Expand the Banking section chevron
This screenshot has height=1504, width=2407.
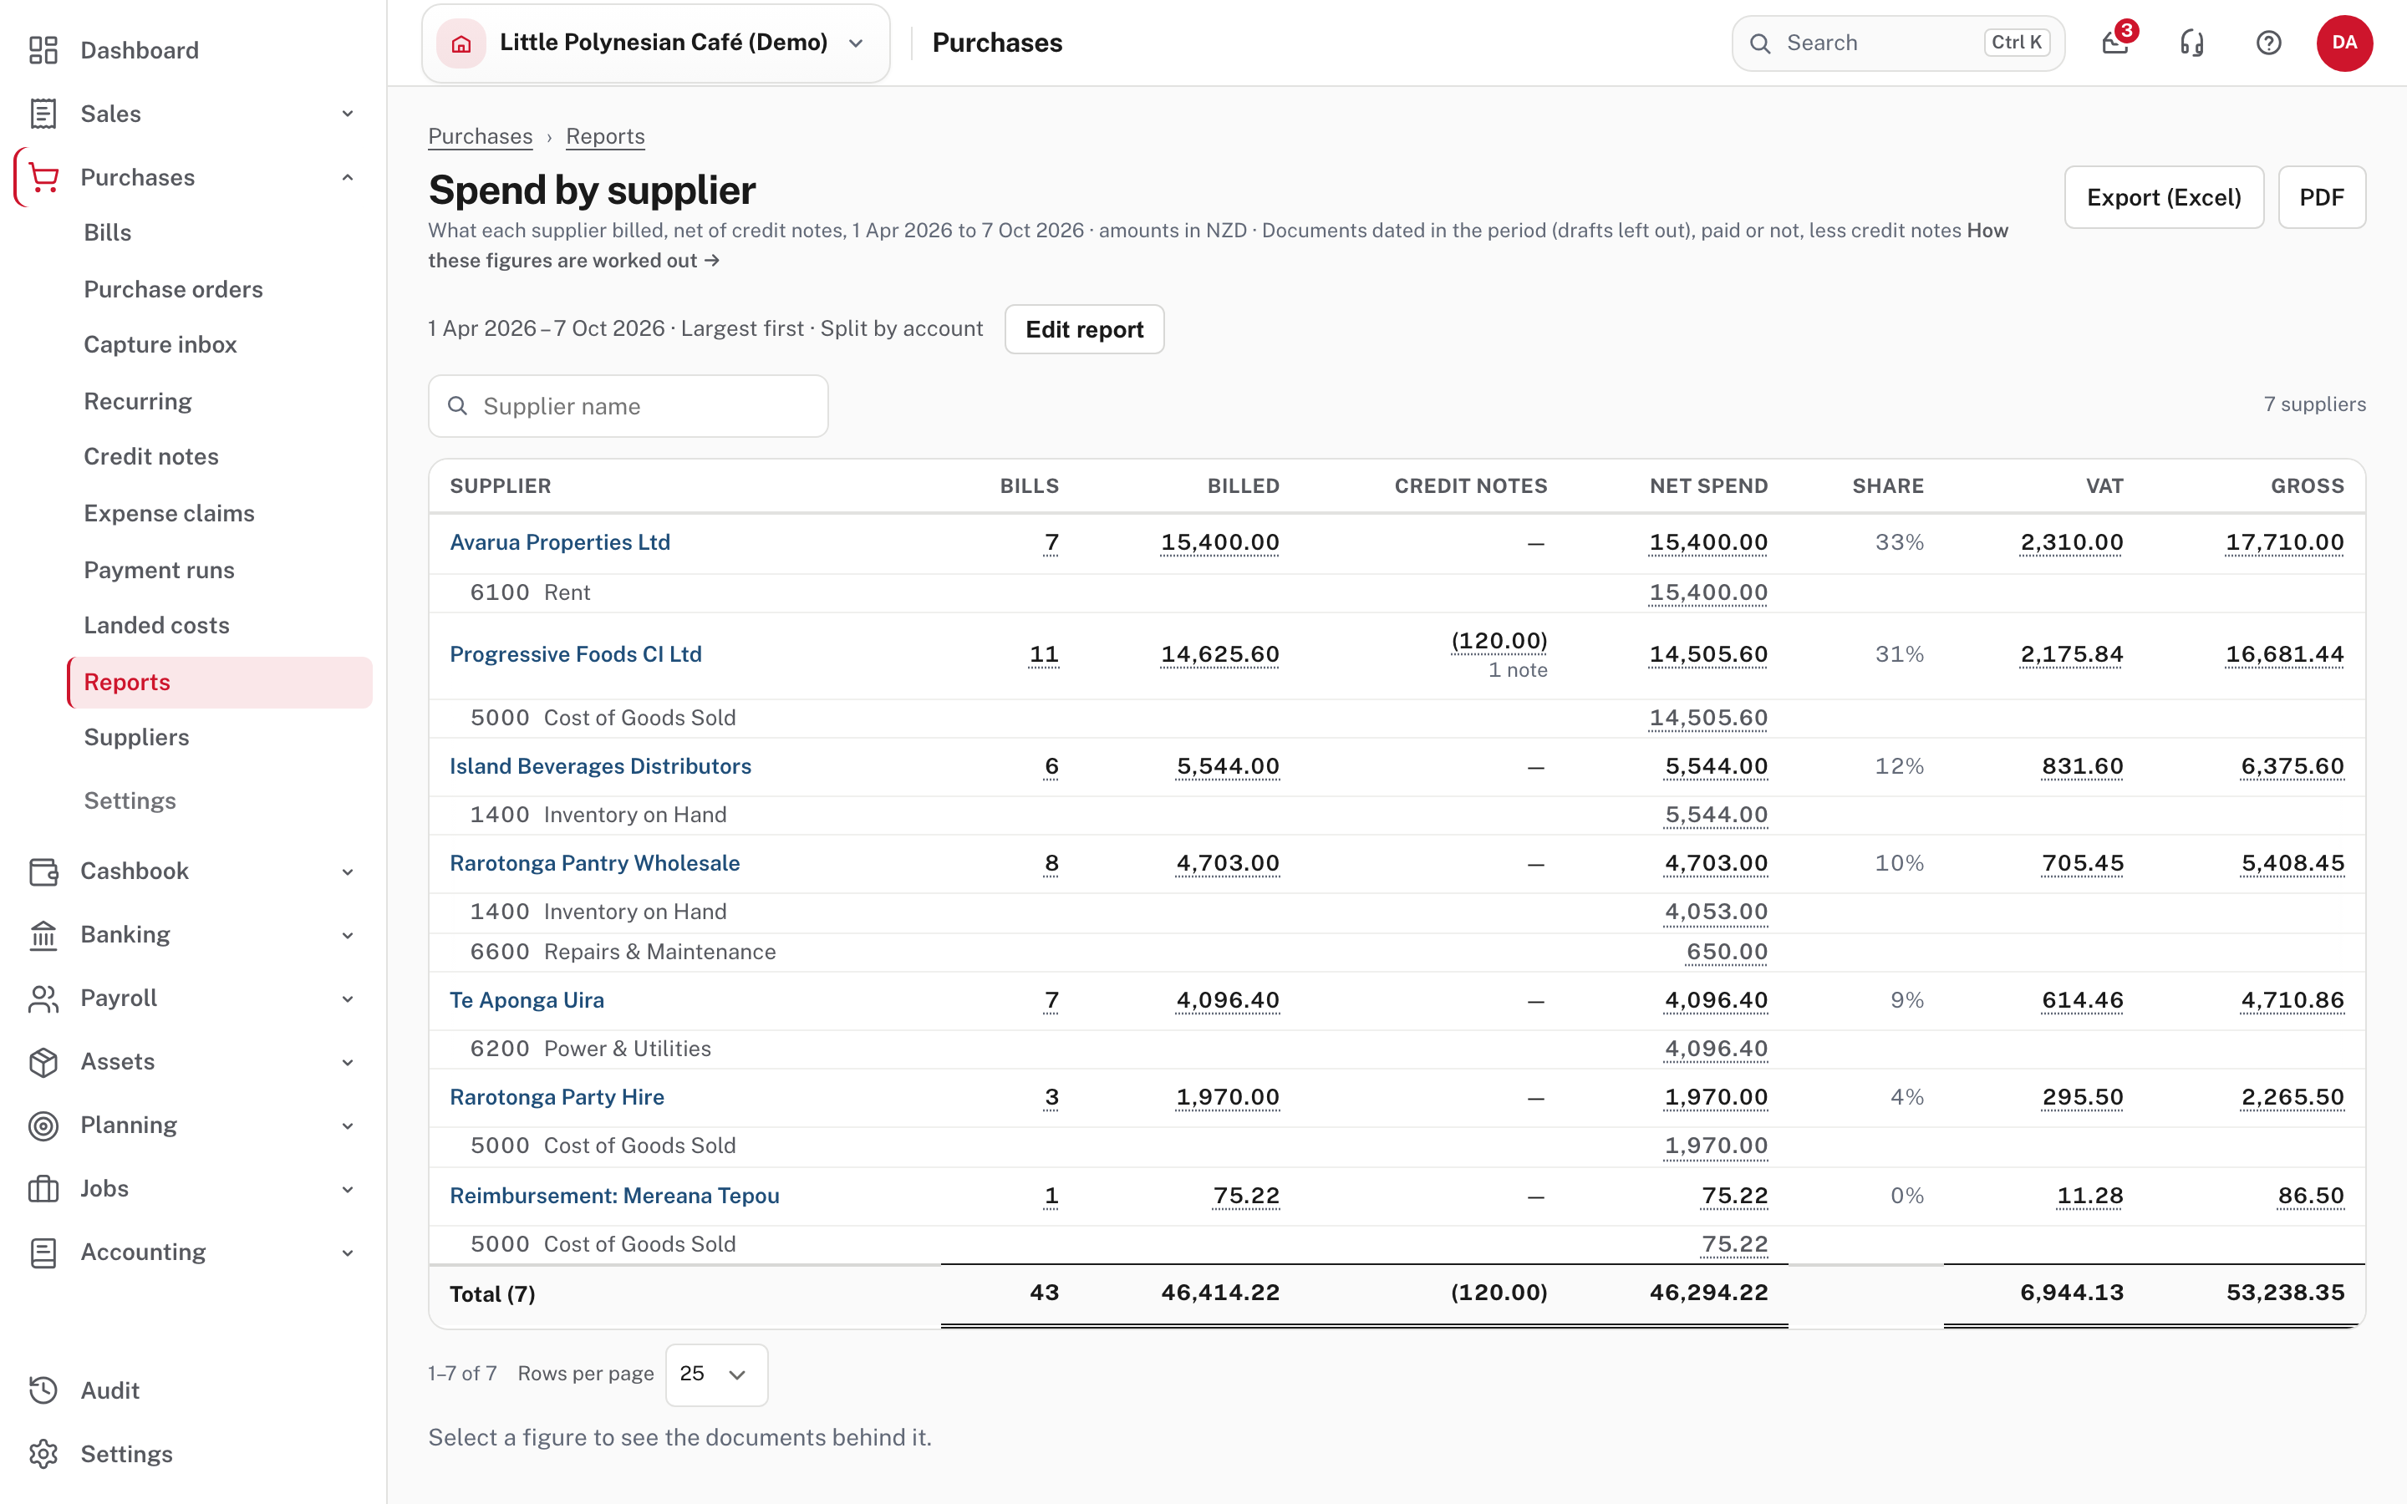coord(349,935)
